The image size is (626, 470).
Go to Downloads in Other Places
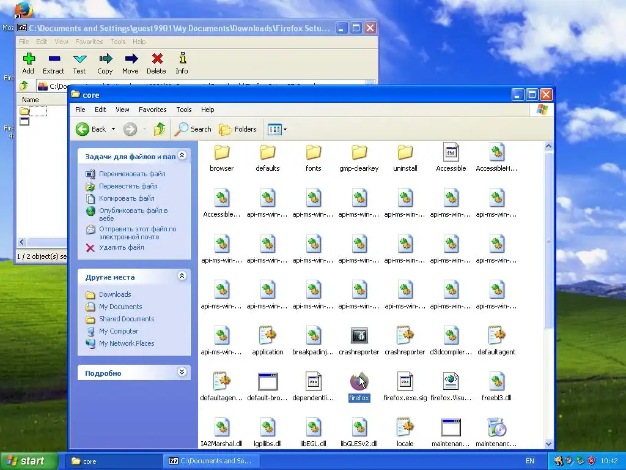(x=115, y=294)
